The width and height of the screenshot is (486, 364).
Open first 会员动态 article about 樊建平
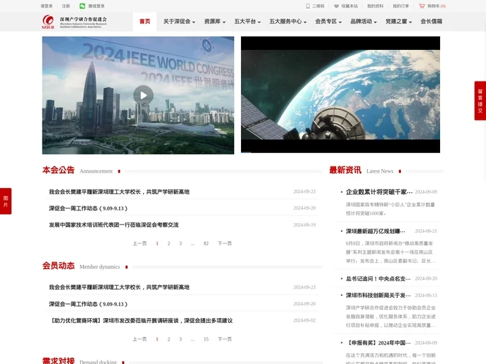[x=119, y=288]
